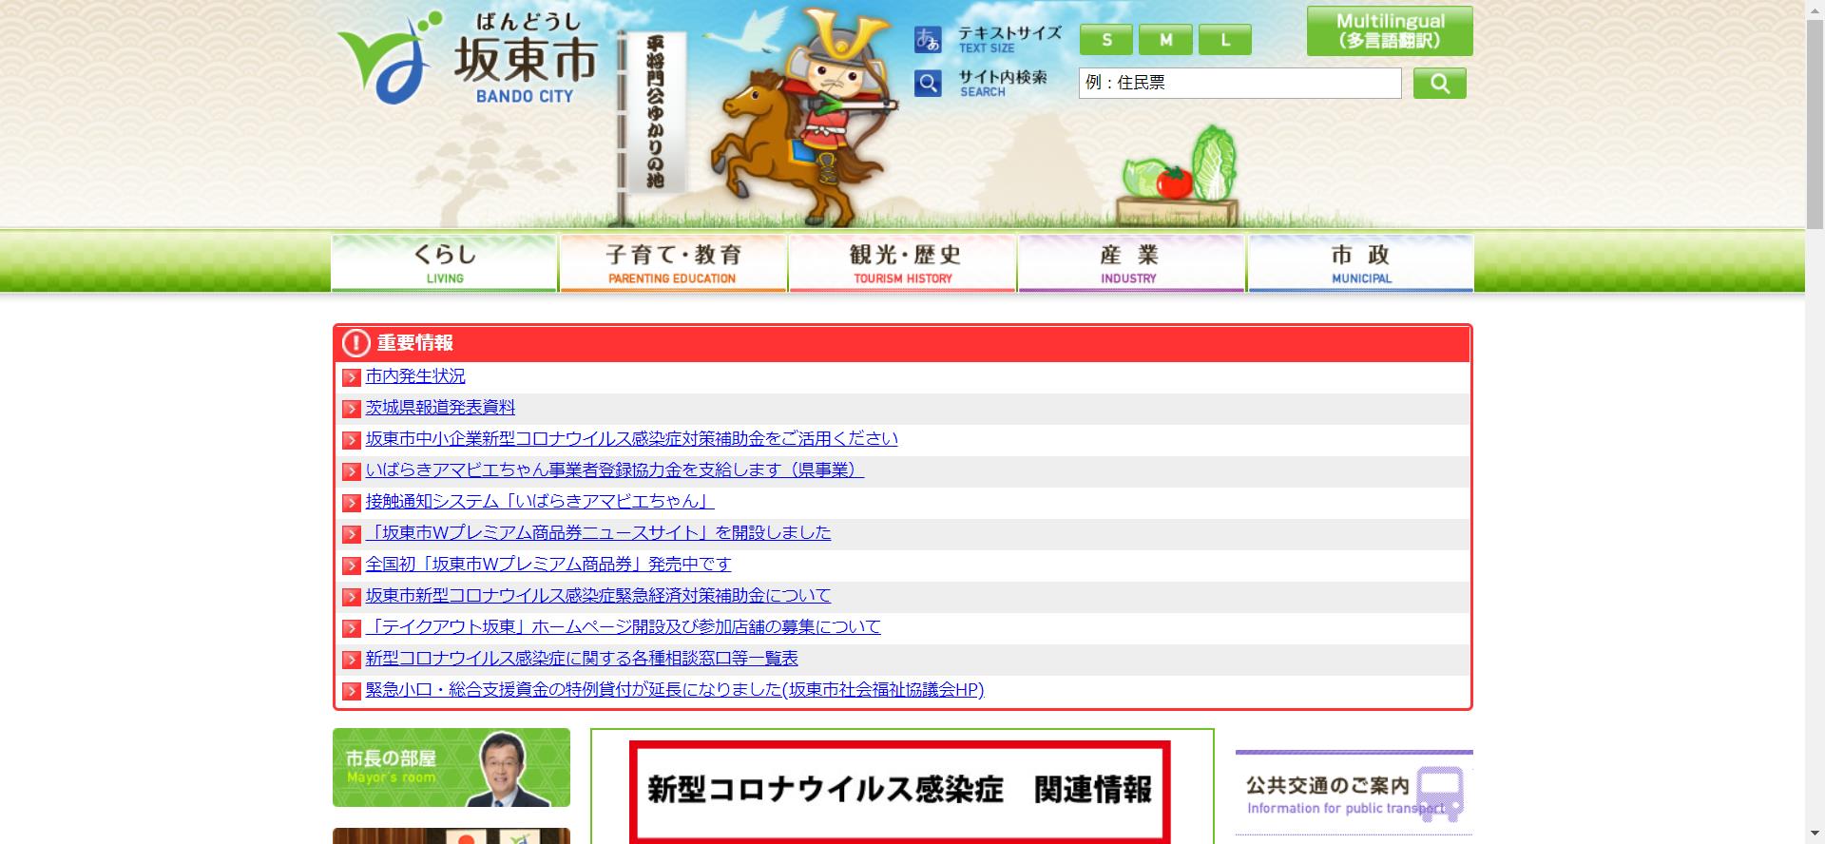The image size is (1825, 844).
Task: Open the くらし LIVING menu
Action: (444, 263)
